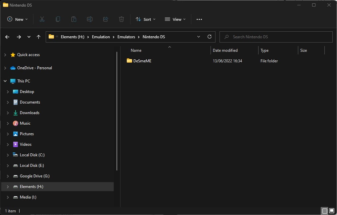Expand OneDrive - Personal node
This screenshot has width=337, height=215.
click(5, 68)
